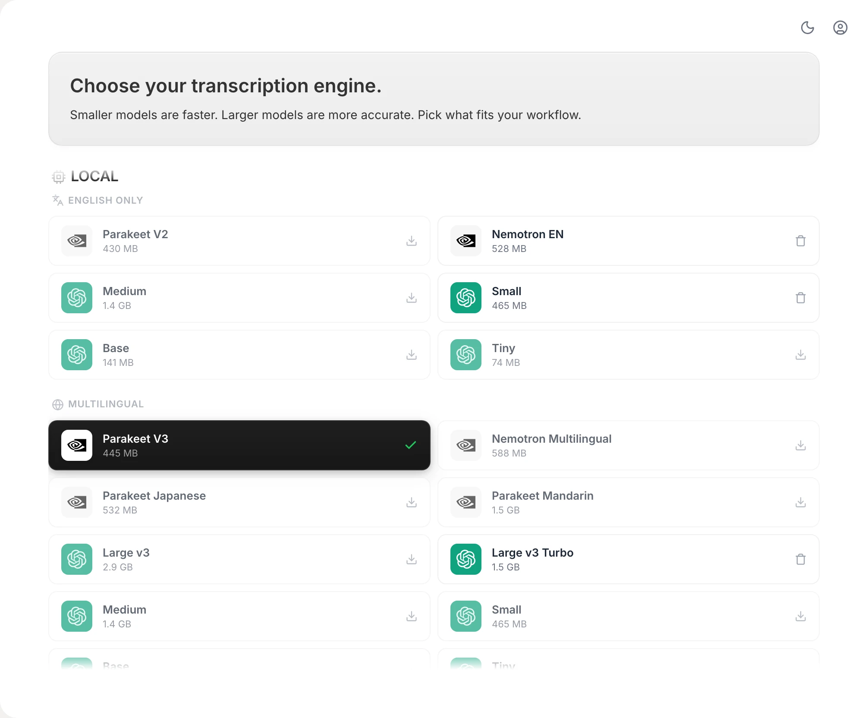Open the user account profile icon
The image size is (868, 718).
tap(840, 28)
